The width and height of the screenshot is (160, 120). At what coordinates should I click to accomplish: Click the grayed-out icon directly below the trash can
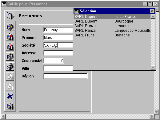click(10, 76)
